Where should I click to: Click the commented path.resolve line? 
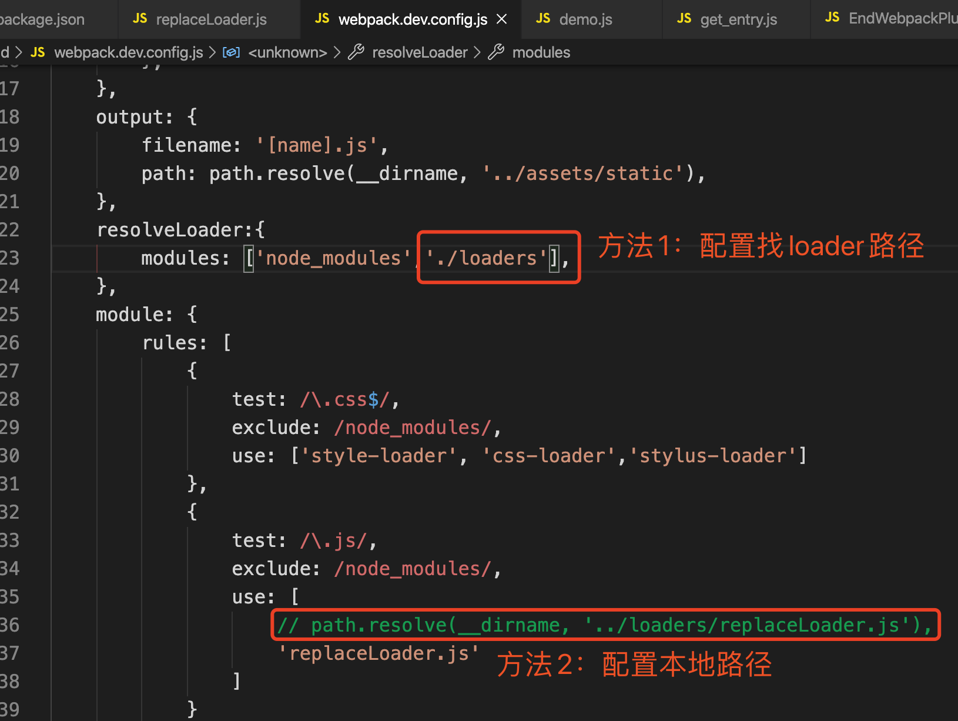click(x=605, y=625)
